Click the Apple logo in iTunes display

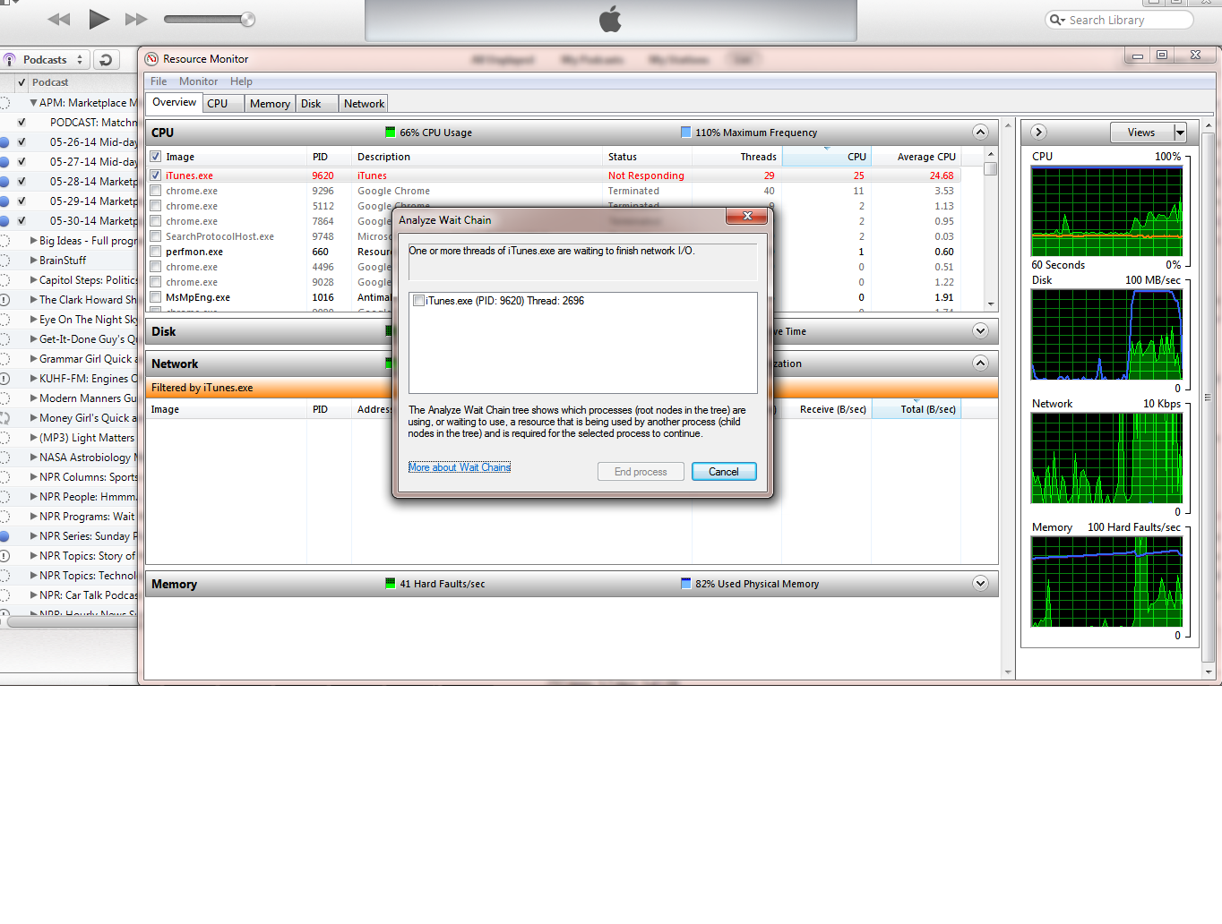tap(610, 19)
